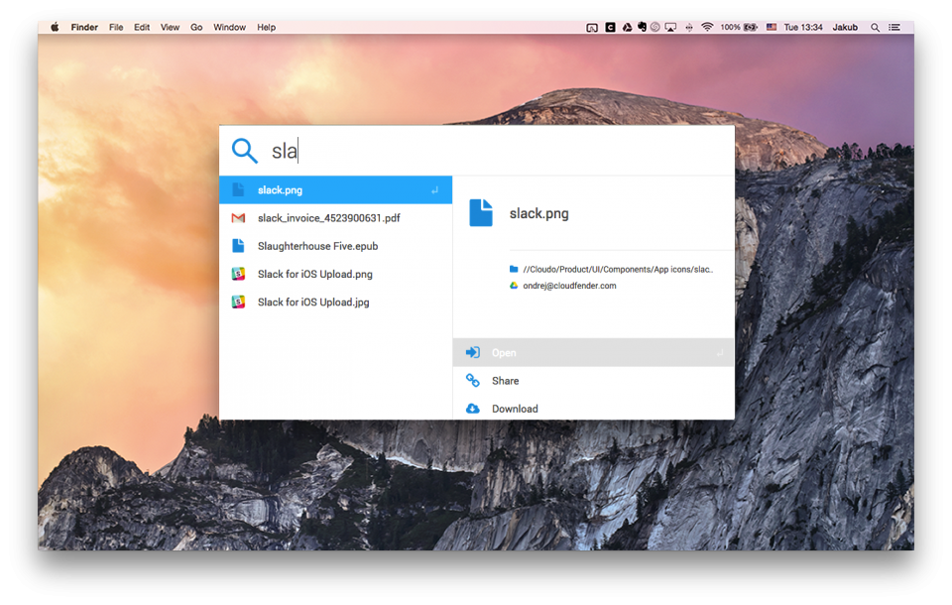
Task: Click the Open arrow icon
Action: click(x=472, y=352)
